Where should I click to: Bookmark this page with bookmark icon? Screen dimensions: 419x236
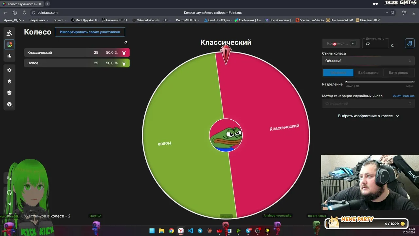pyautogui.click(x=392, y=13)
